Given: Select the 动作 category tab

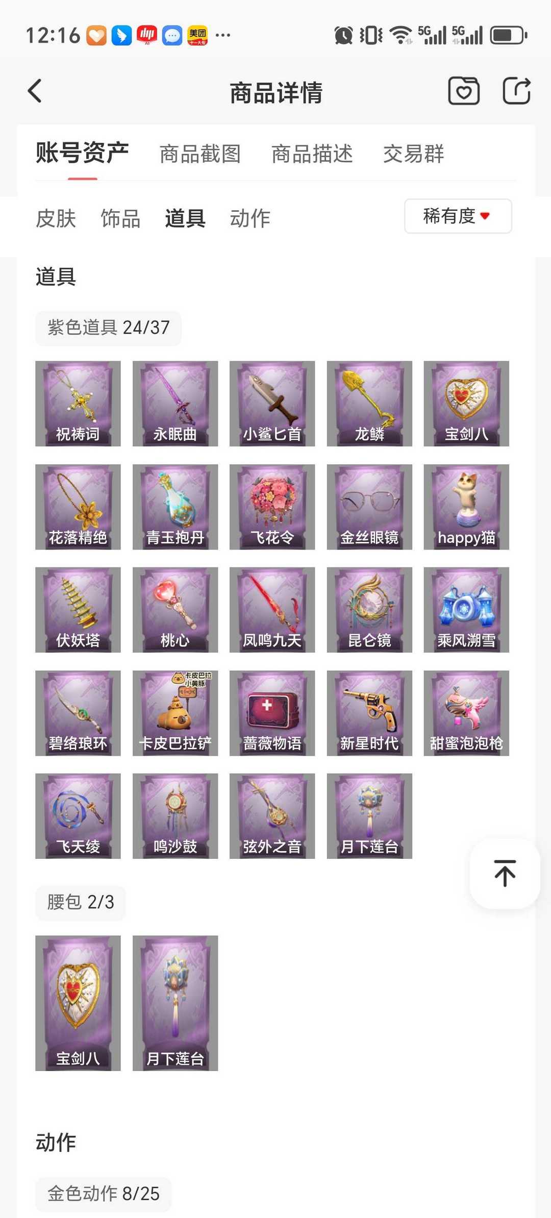Looking at the screenshot, I should click(x=250, y=218).
